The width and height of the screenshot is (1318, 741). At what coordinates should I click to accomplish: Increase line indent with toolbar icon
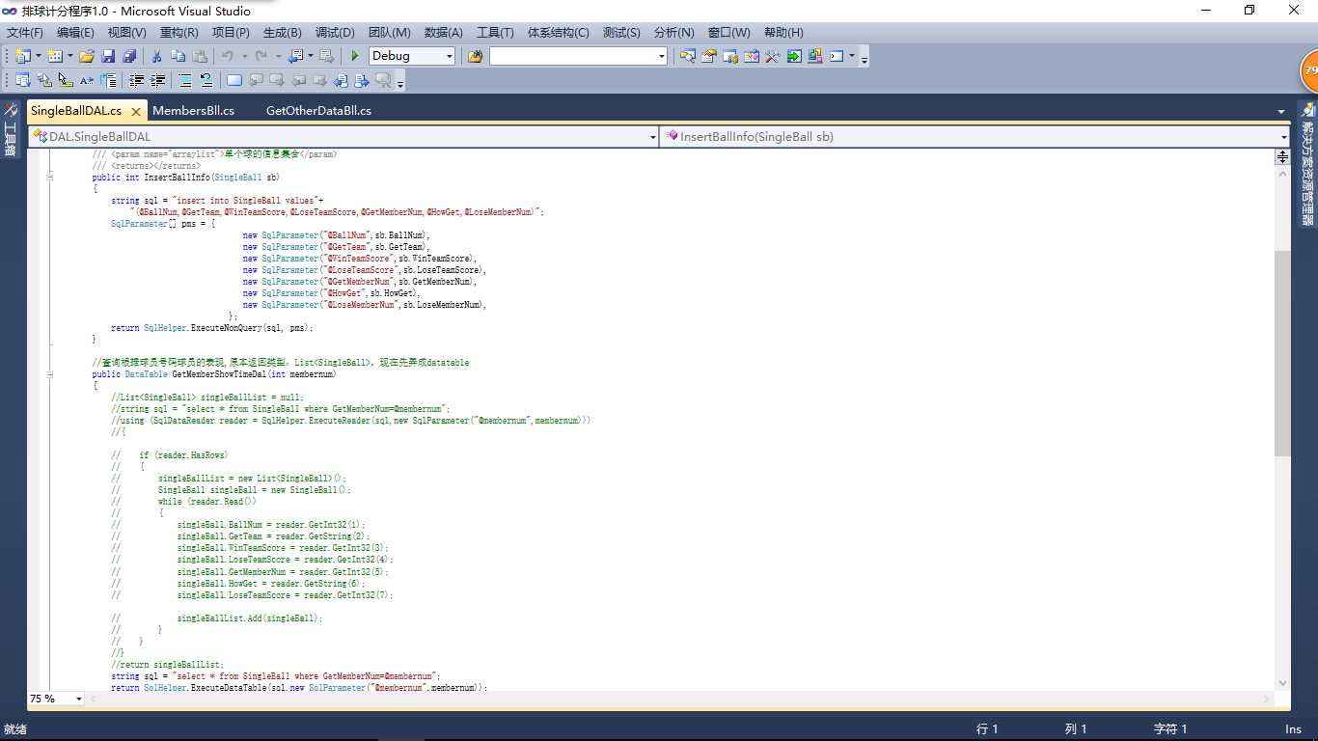157,80
